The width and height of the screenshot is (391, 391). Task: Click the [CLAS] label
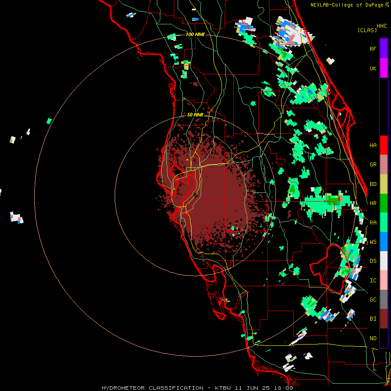367,30
